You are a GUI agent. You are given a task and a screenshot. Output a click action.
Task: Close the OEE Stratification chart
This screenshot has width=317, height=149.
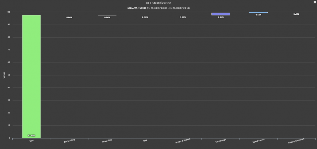[315, 2]
